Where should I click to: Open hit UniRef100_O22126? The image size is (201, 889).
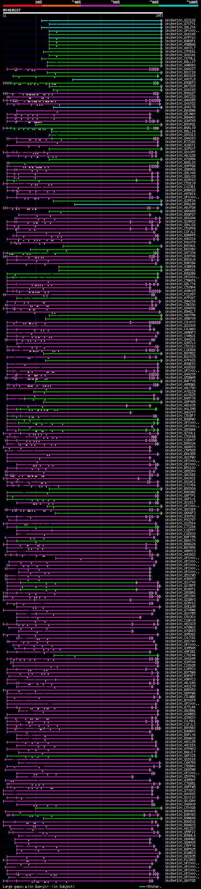point(180,20)
